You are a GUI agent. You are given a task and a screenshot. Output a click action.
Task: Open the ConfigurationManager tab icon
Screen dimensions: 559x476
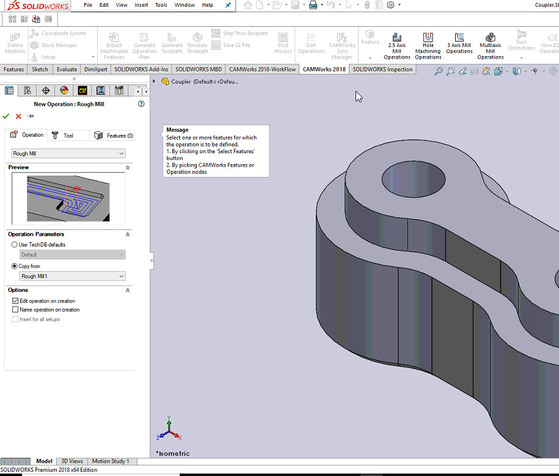point(27,91)
